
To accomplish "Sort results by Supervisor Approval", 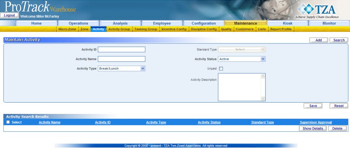I will point(316,122).
